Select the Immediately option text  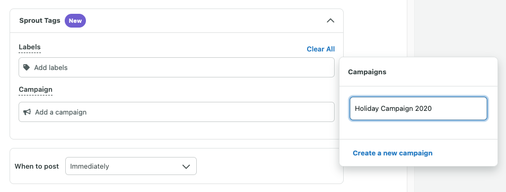click(90, 167)
